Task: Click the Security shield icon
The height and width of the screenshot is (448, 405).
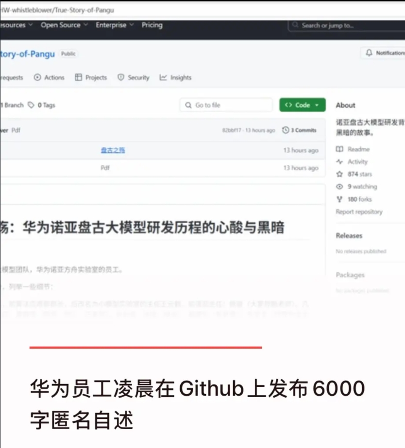Action: click(121, 78)
